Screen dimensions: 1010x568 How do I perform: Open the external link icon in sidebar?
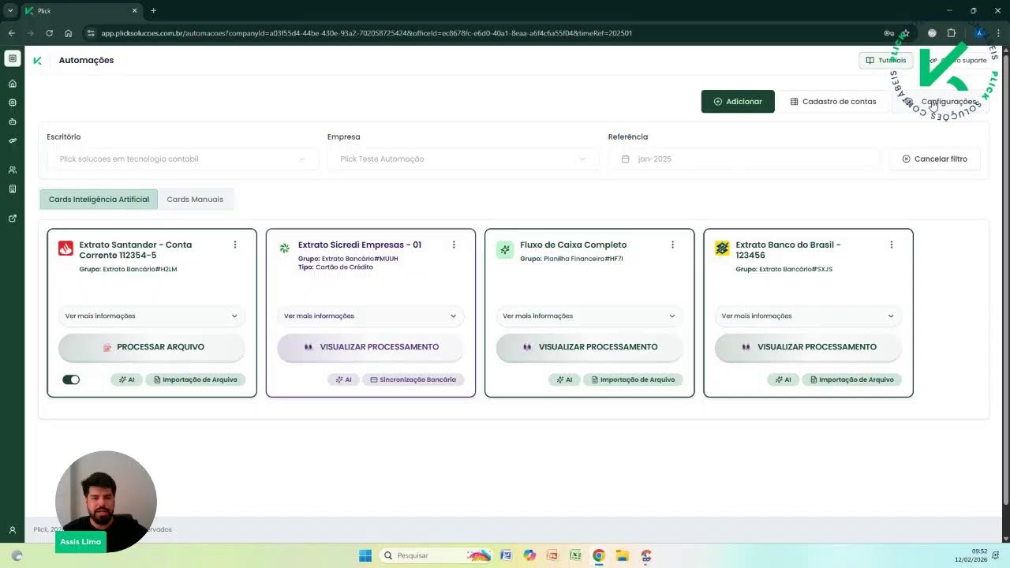point(12,219)
